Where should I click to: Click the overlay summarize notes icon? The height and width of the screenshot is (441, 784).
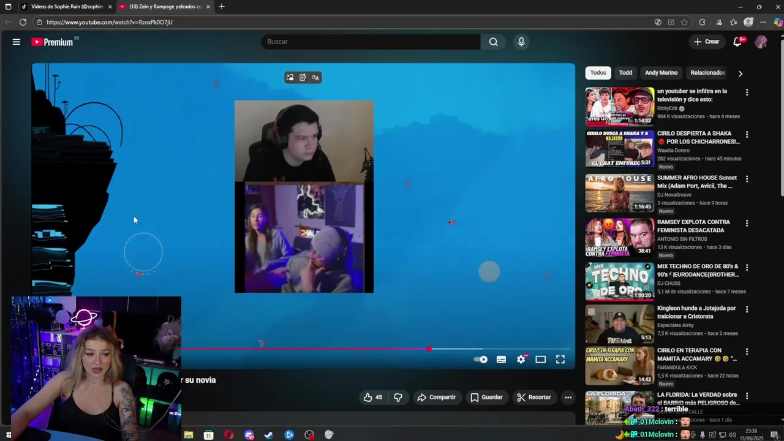pyautogui.click(x=303, y=77)
